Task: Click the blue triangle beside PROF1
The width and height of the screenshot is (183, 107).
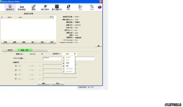Action: (x=2, y=17)
